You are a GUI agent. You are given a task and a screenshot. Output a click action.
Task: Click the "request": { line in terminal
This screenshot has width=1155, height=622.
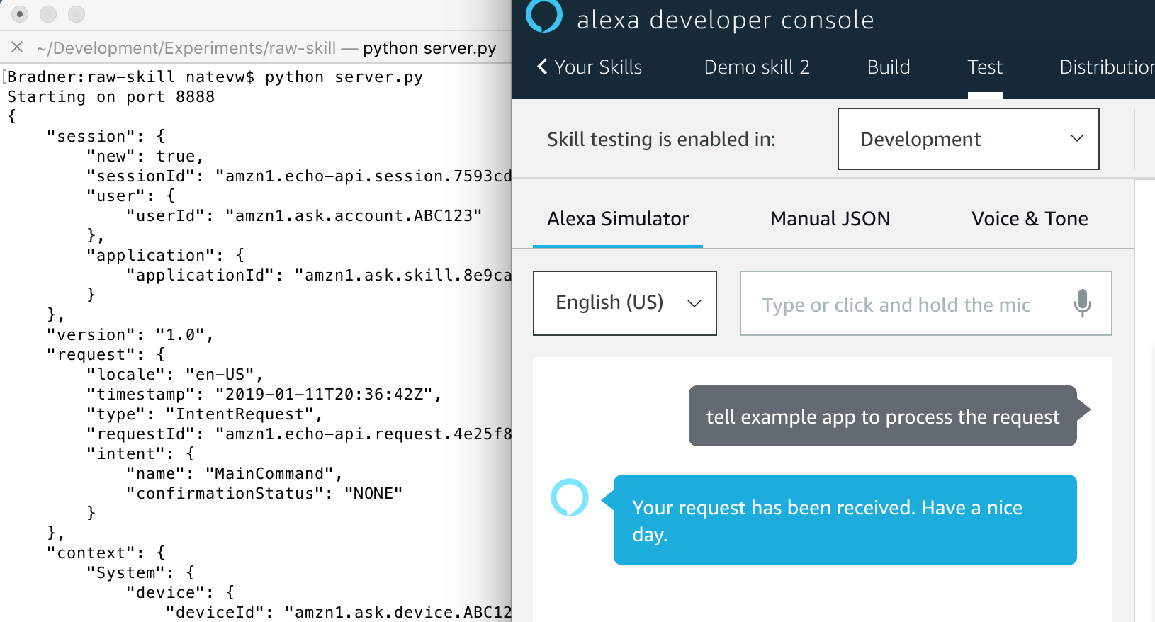106,355
